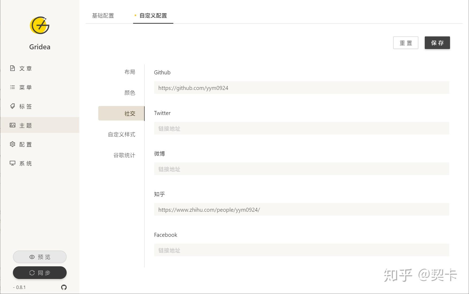Viewport: 469px width, 294px height.
Task: Click the 知乎 field label
Action: [x=159, y=194]
